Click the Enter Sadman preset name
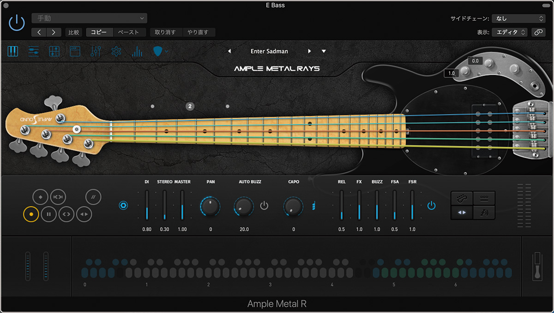Viewport: 554px width, 313px height. tap(269, 51)
